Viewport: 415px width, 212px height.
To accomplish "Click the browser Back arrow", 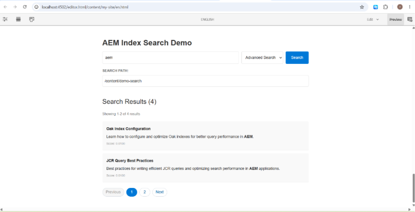I will click(5, 7).
